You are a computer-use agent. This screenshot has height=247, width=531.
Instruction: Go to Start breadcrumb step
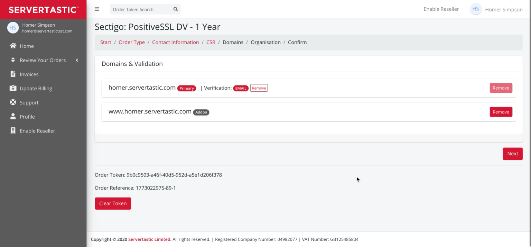[106, 42]
